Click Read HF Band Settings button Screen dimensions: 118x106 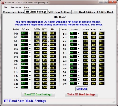click(38, 94)
